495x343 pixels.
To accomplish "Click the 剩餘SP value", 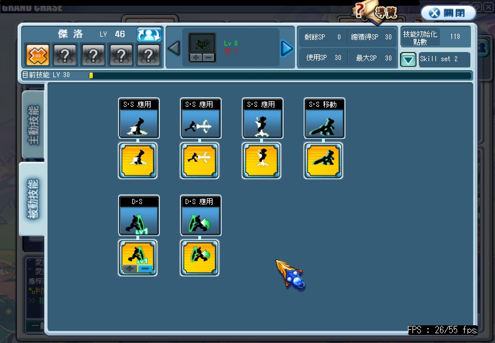I will click(339, 37).
